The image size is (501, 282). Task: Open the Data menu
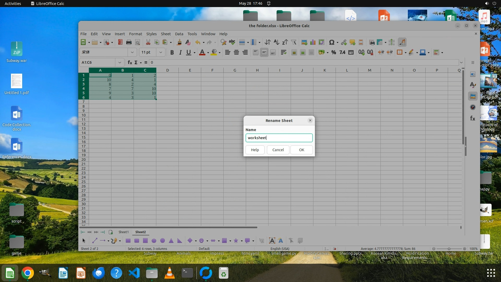click(x=179, y=34)
